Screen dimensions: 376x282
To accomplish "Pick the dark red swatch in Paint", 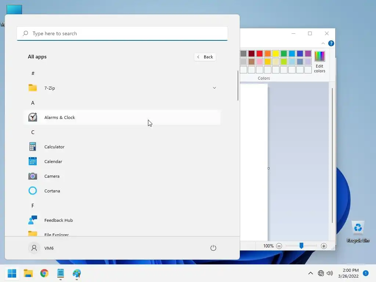I will click(252, 54).
